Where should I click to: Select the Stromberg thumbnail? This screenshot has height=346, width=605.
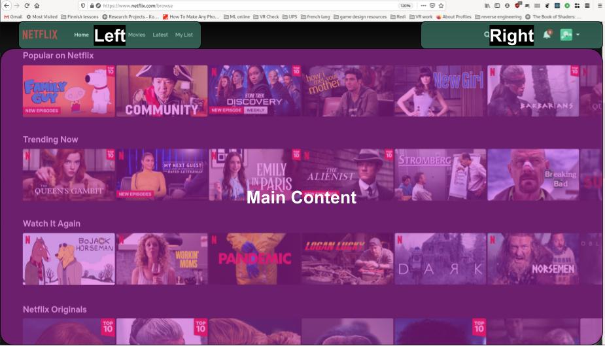pos(440,175)
